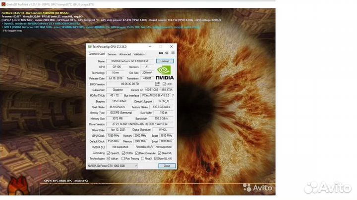Click the screenshot camera icon in GPU-Z

click(x=161, y=53)
